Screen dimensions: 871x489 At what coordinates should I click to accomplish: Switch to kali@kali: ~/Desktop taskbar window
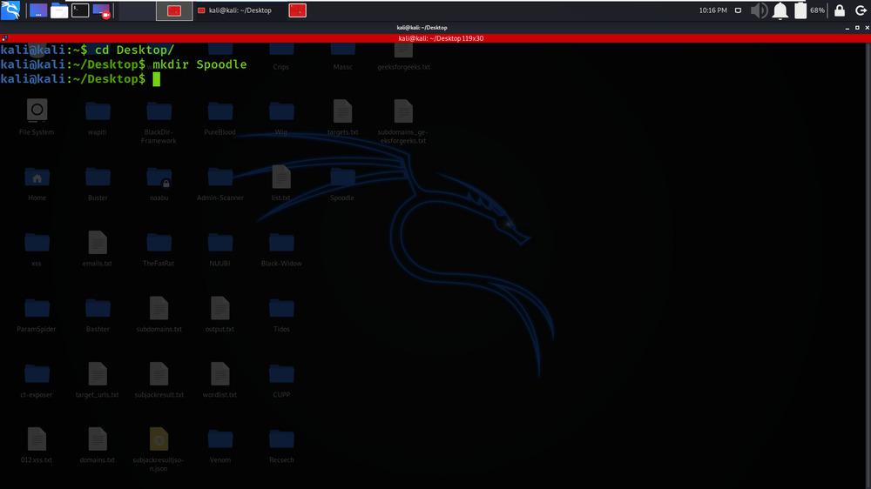[235, 10]
